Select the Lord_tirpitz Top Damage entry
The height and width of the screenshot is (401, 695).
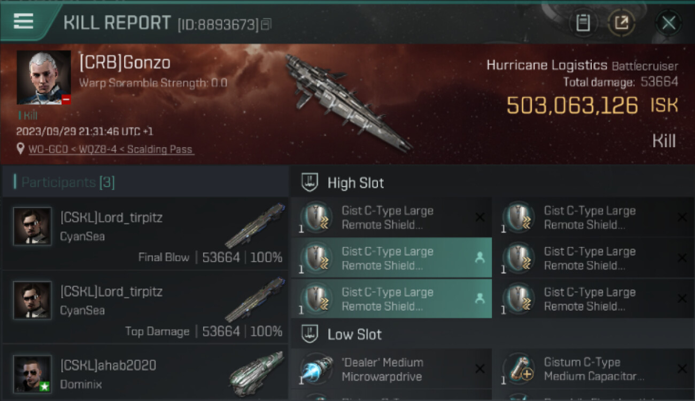145,307
